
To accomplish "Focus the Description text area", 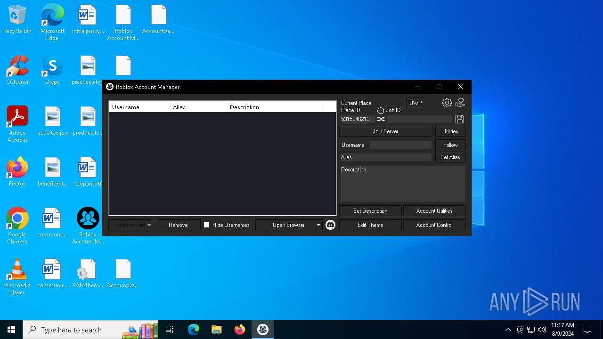I will tap(403, 184).
